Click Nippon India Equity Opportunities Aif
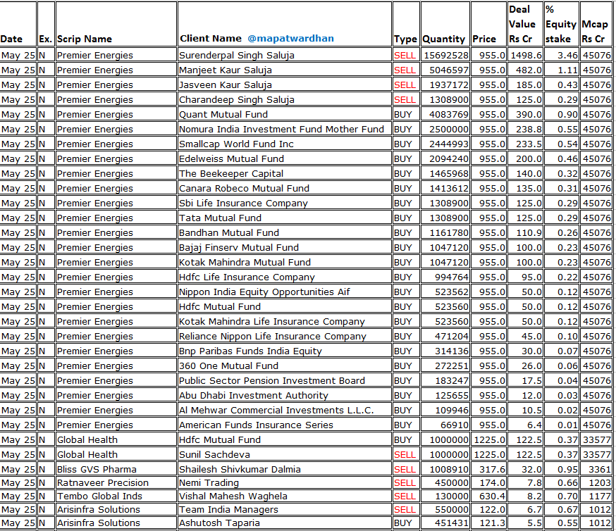The image size is (616, 531). coord(285,292)
